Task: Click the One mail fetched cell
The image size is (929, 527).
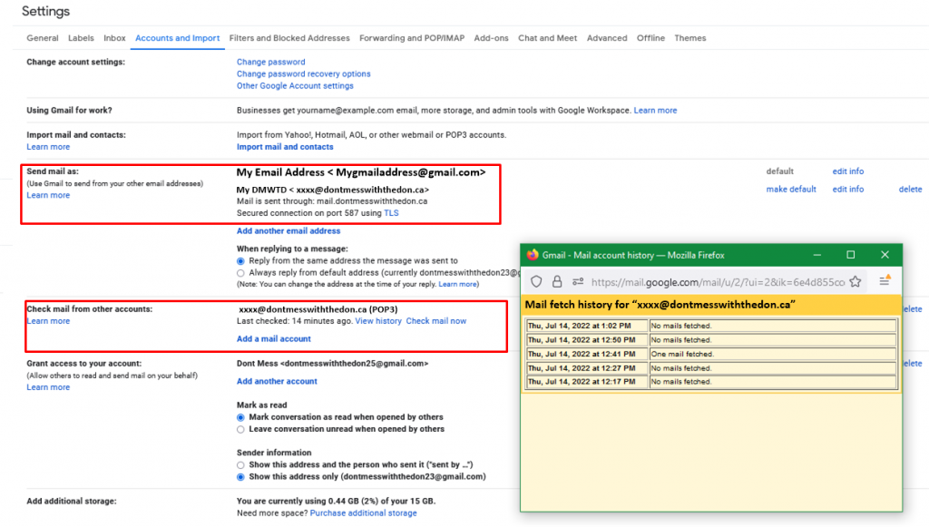Action: click(773, 354)
